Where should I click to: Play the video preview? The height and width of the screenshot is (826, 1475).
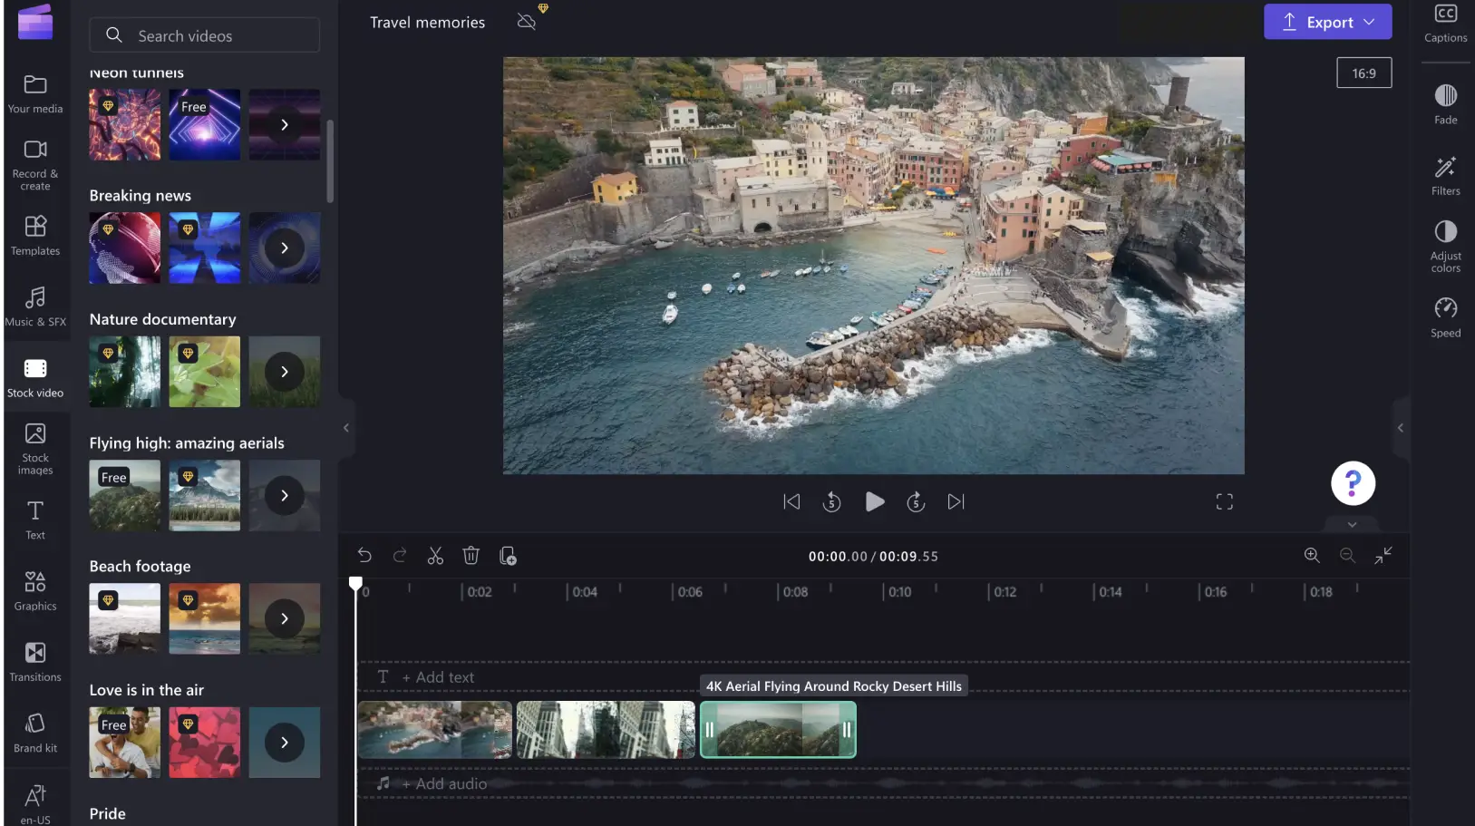coord(874,501)
